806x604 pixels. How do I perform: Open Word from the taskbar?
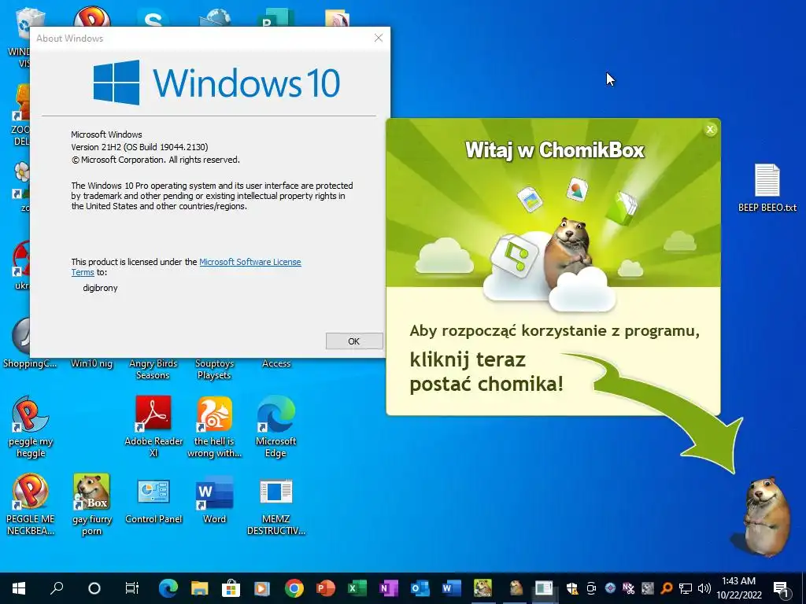tap(451, 588)
